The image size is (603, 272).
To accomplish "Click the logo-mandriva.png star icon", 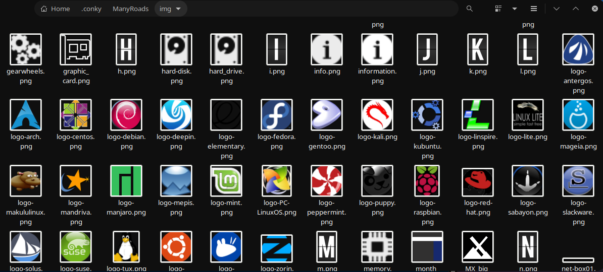I will click(x=76, y=181).
